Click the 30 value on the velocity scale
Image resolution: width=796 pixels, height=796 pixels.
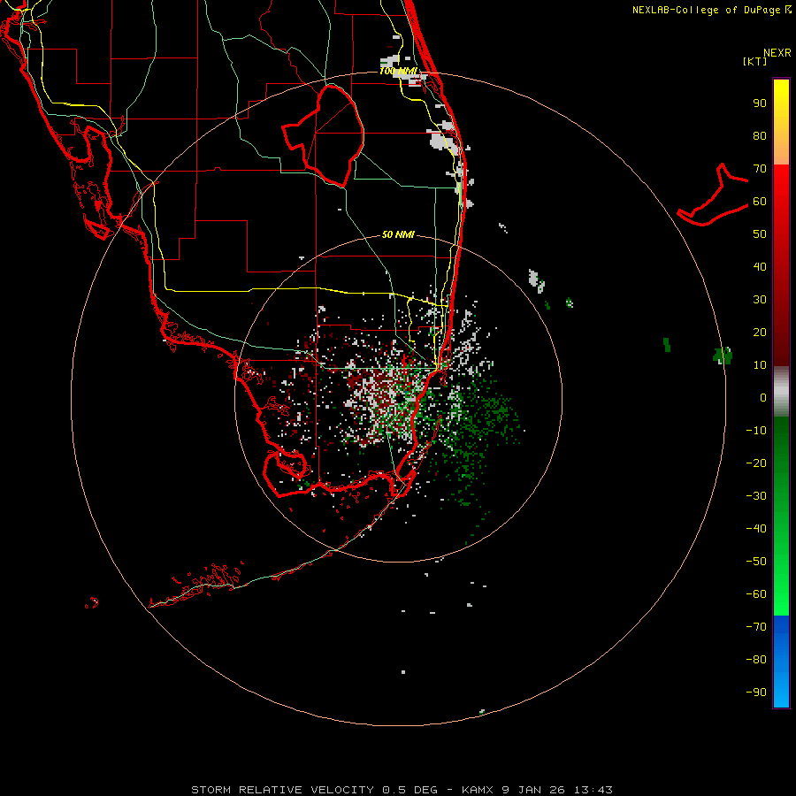[x=760, y=300]
